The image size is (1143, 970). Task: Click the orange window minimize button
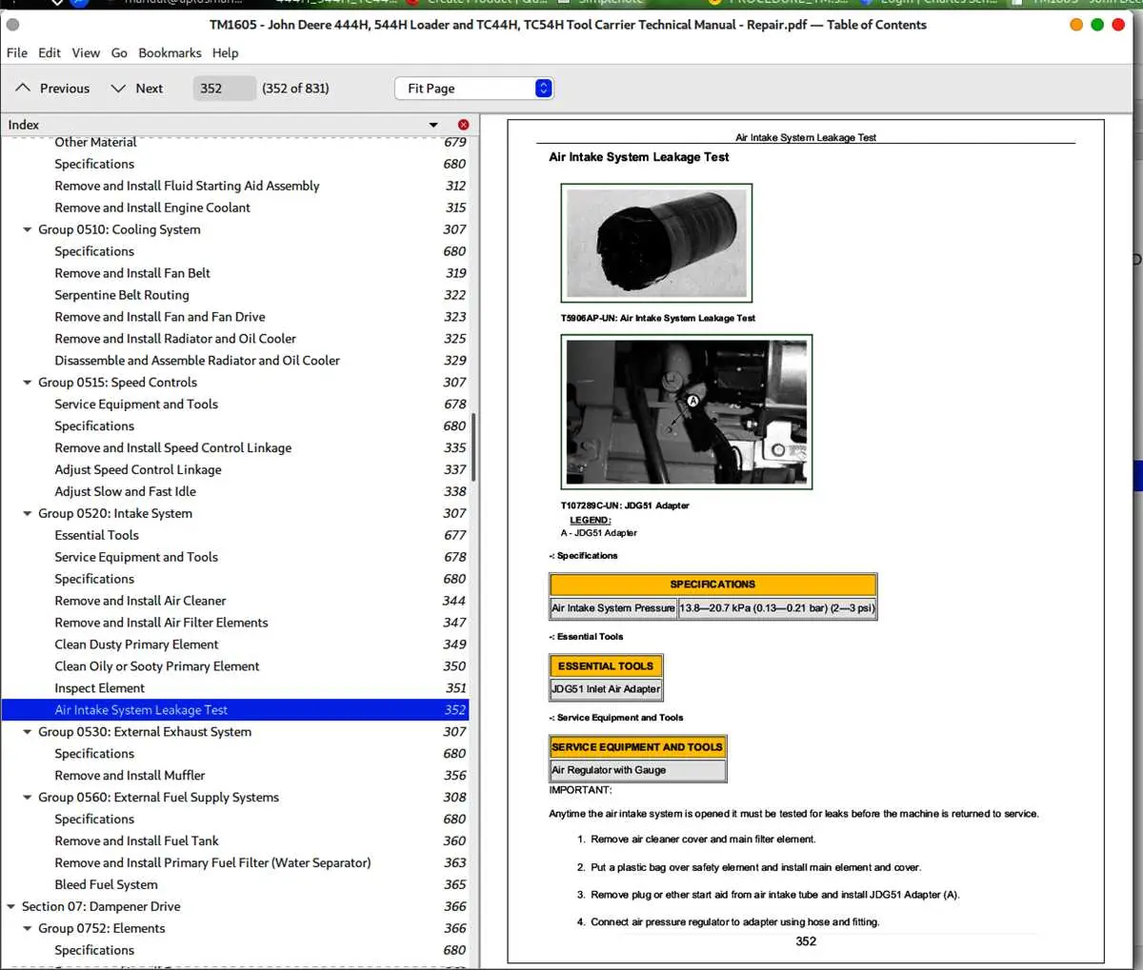(x=1076, y=25)
